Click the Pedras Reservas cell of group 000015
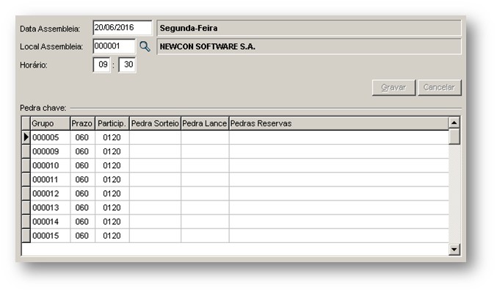This screenshot has width=497, height=293. coord(339,236)
